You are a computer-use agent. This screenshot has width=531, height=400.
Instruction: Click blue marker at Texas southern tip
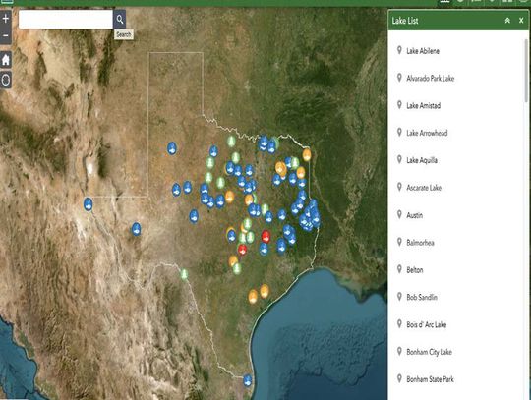point(248,380)
